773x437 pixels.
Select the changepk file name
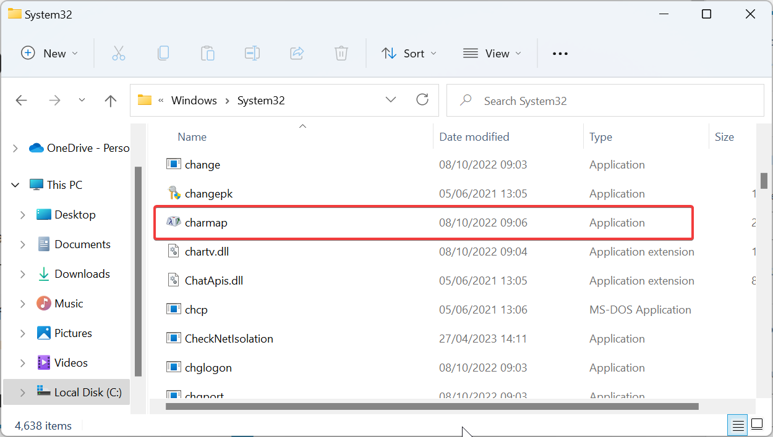pyautogui.click(x=208, y=194)
